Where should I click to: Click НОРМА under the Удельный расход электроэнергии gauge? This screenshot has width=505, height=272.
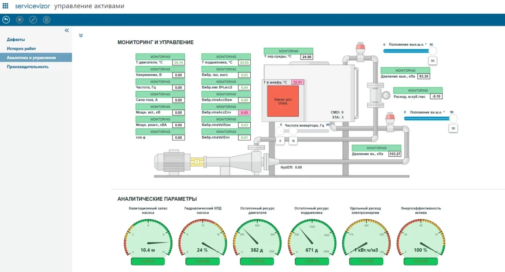point(366,262)
